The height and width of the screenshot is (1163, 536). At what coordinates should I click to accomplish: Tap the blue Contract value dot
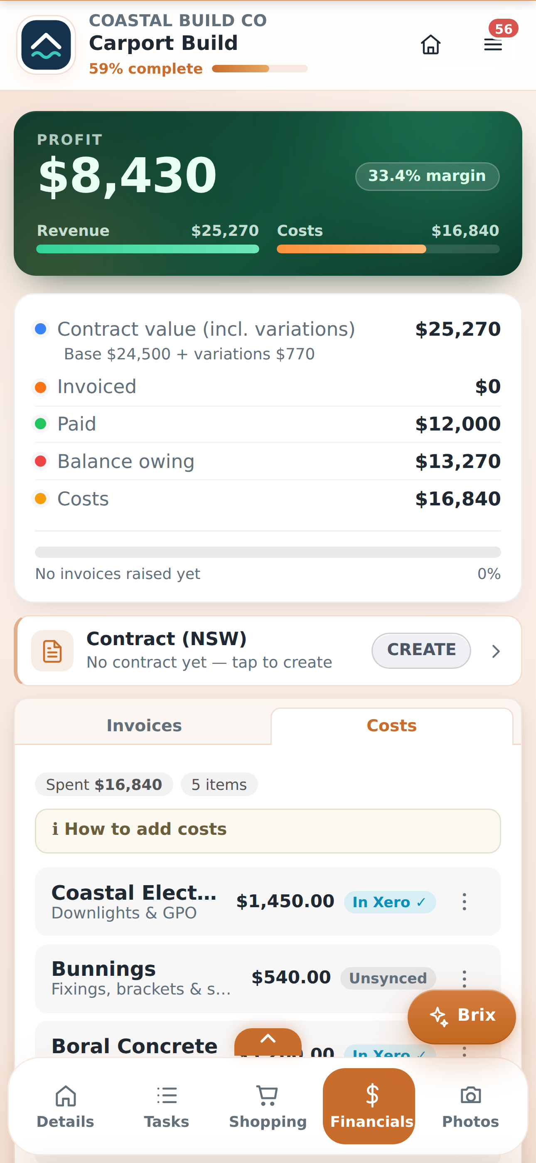coord(41,329)
